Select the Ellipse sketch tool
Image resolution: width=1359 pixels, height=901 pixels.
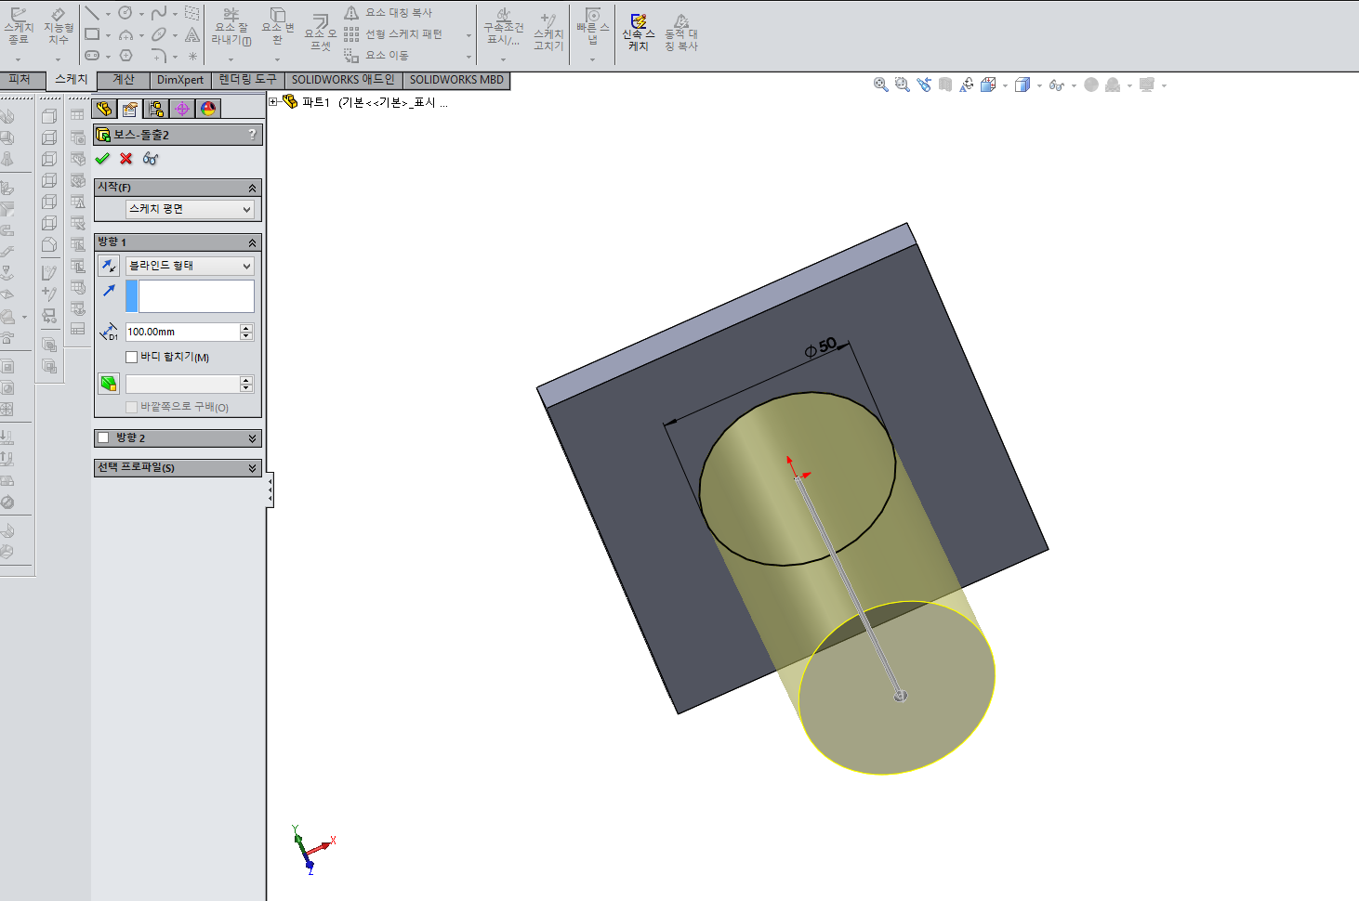pos(159,34)
